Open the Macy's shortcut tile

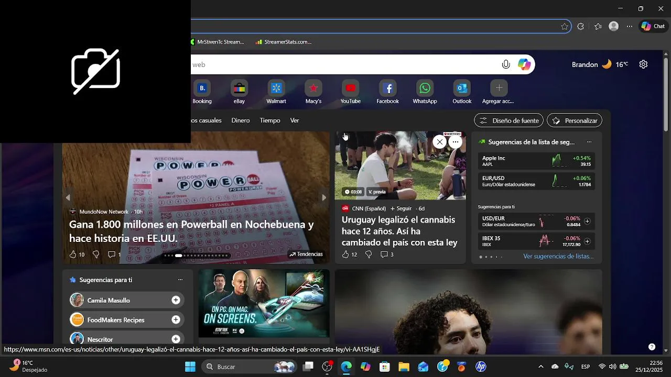point(313,92)
